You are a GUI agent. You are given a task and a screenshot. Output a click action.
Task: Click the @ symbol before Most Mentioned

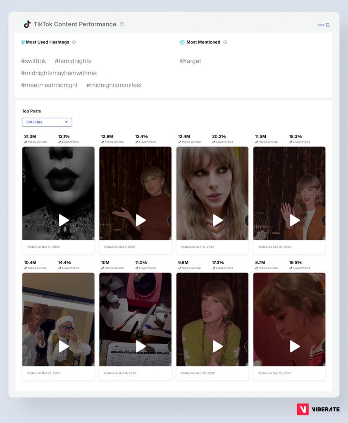(x=182, y=42)
